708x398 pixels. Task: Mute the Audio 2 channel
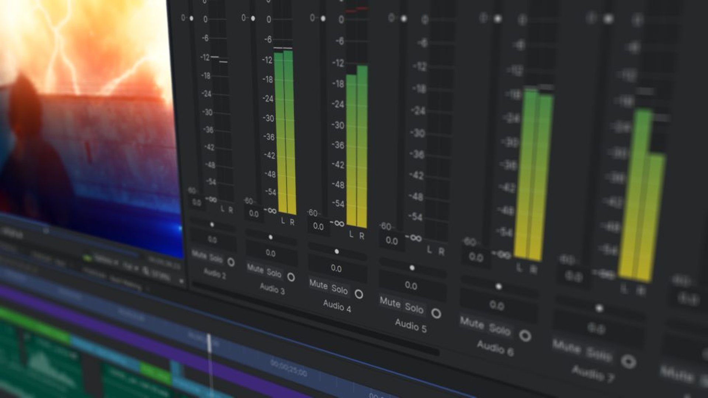(x=199, y=255)
